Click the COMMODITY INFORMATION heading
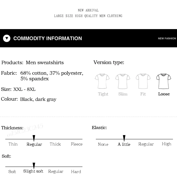 48,38
